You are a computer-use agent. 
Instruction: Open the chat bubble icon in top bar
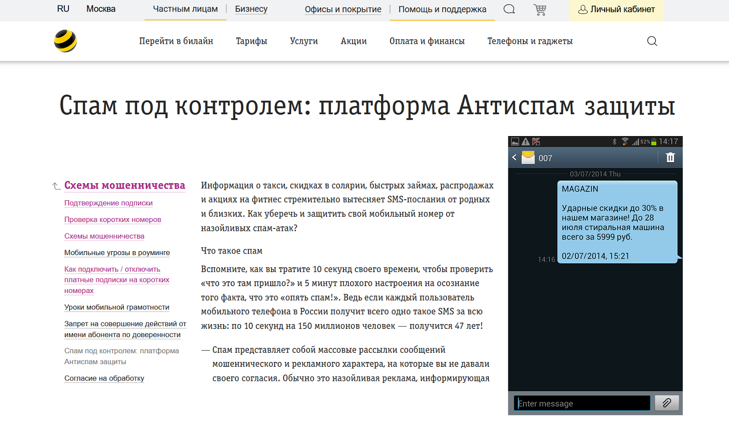(x=509, y=9)
